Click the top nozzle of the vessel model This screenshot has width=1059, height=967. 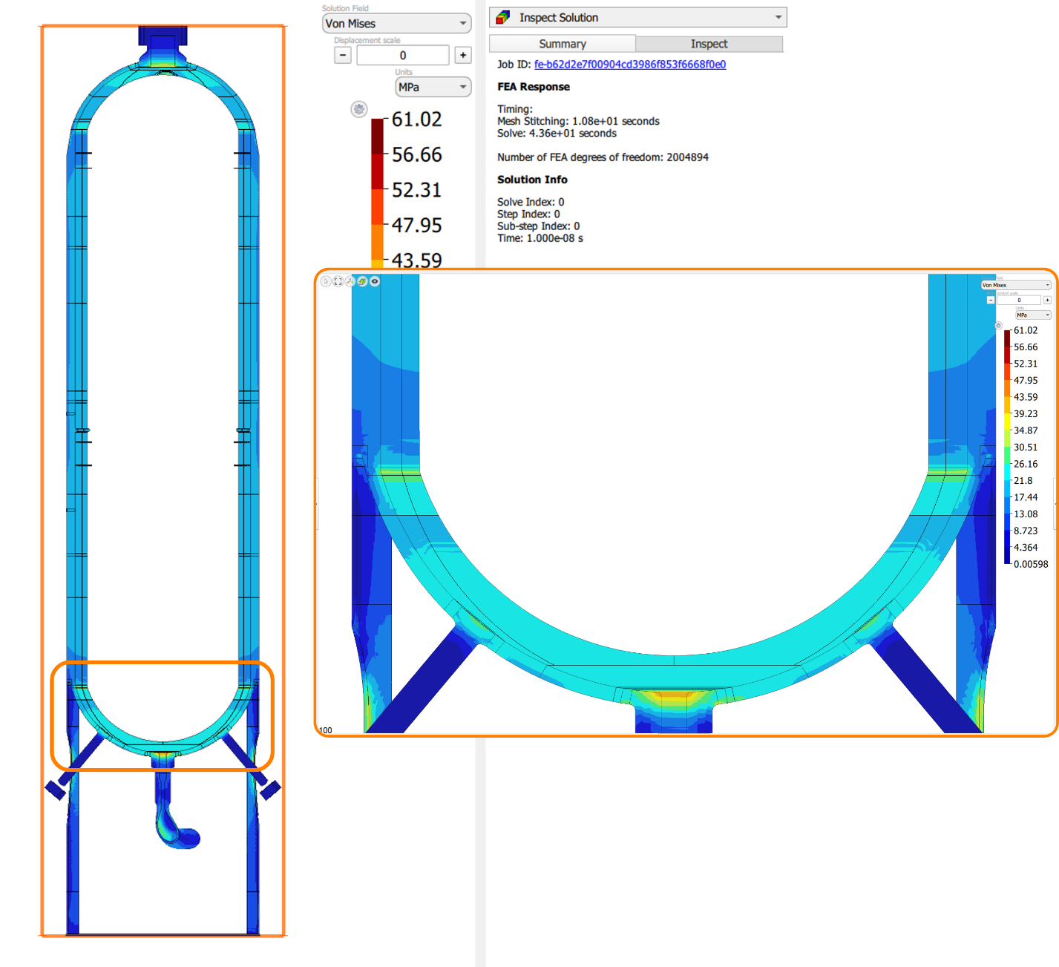coord(163,46)
